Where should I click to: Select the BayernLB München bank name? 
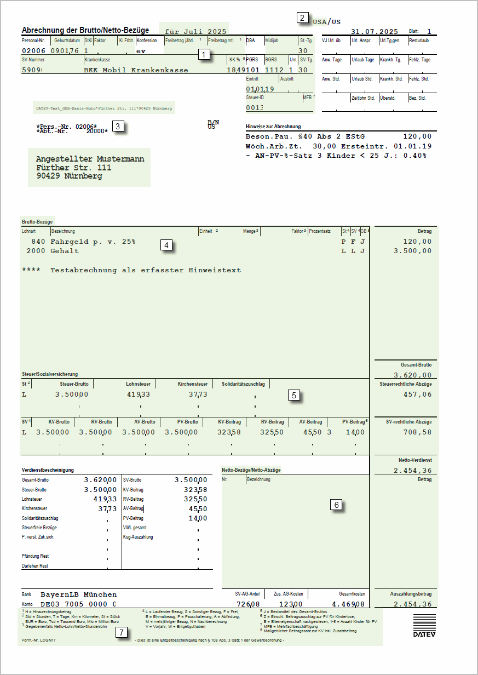click(x=78, y=594)
